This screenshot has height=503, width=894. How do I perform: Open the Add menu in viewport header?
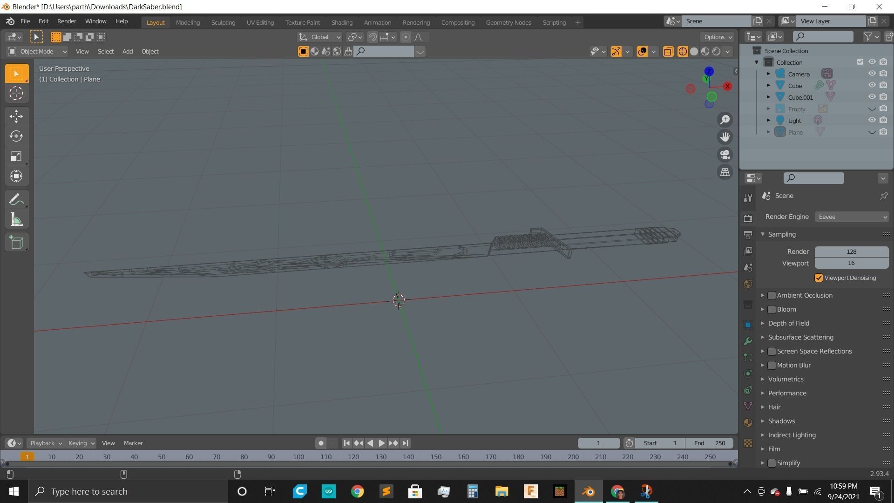point(128,52)
